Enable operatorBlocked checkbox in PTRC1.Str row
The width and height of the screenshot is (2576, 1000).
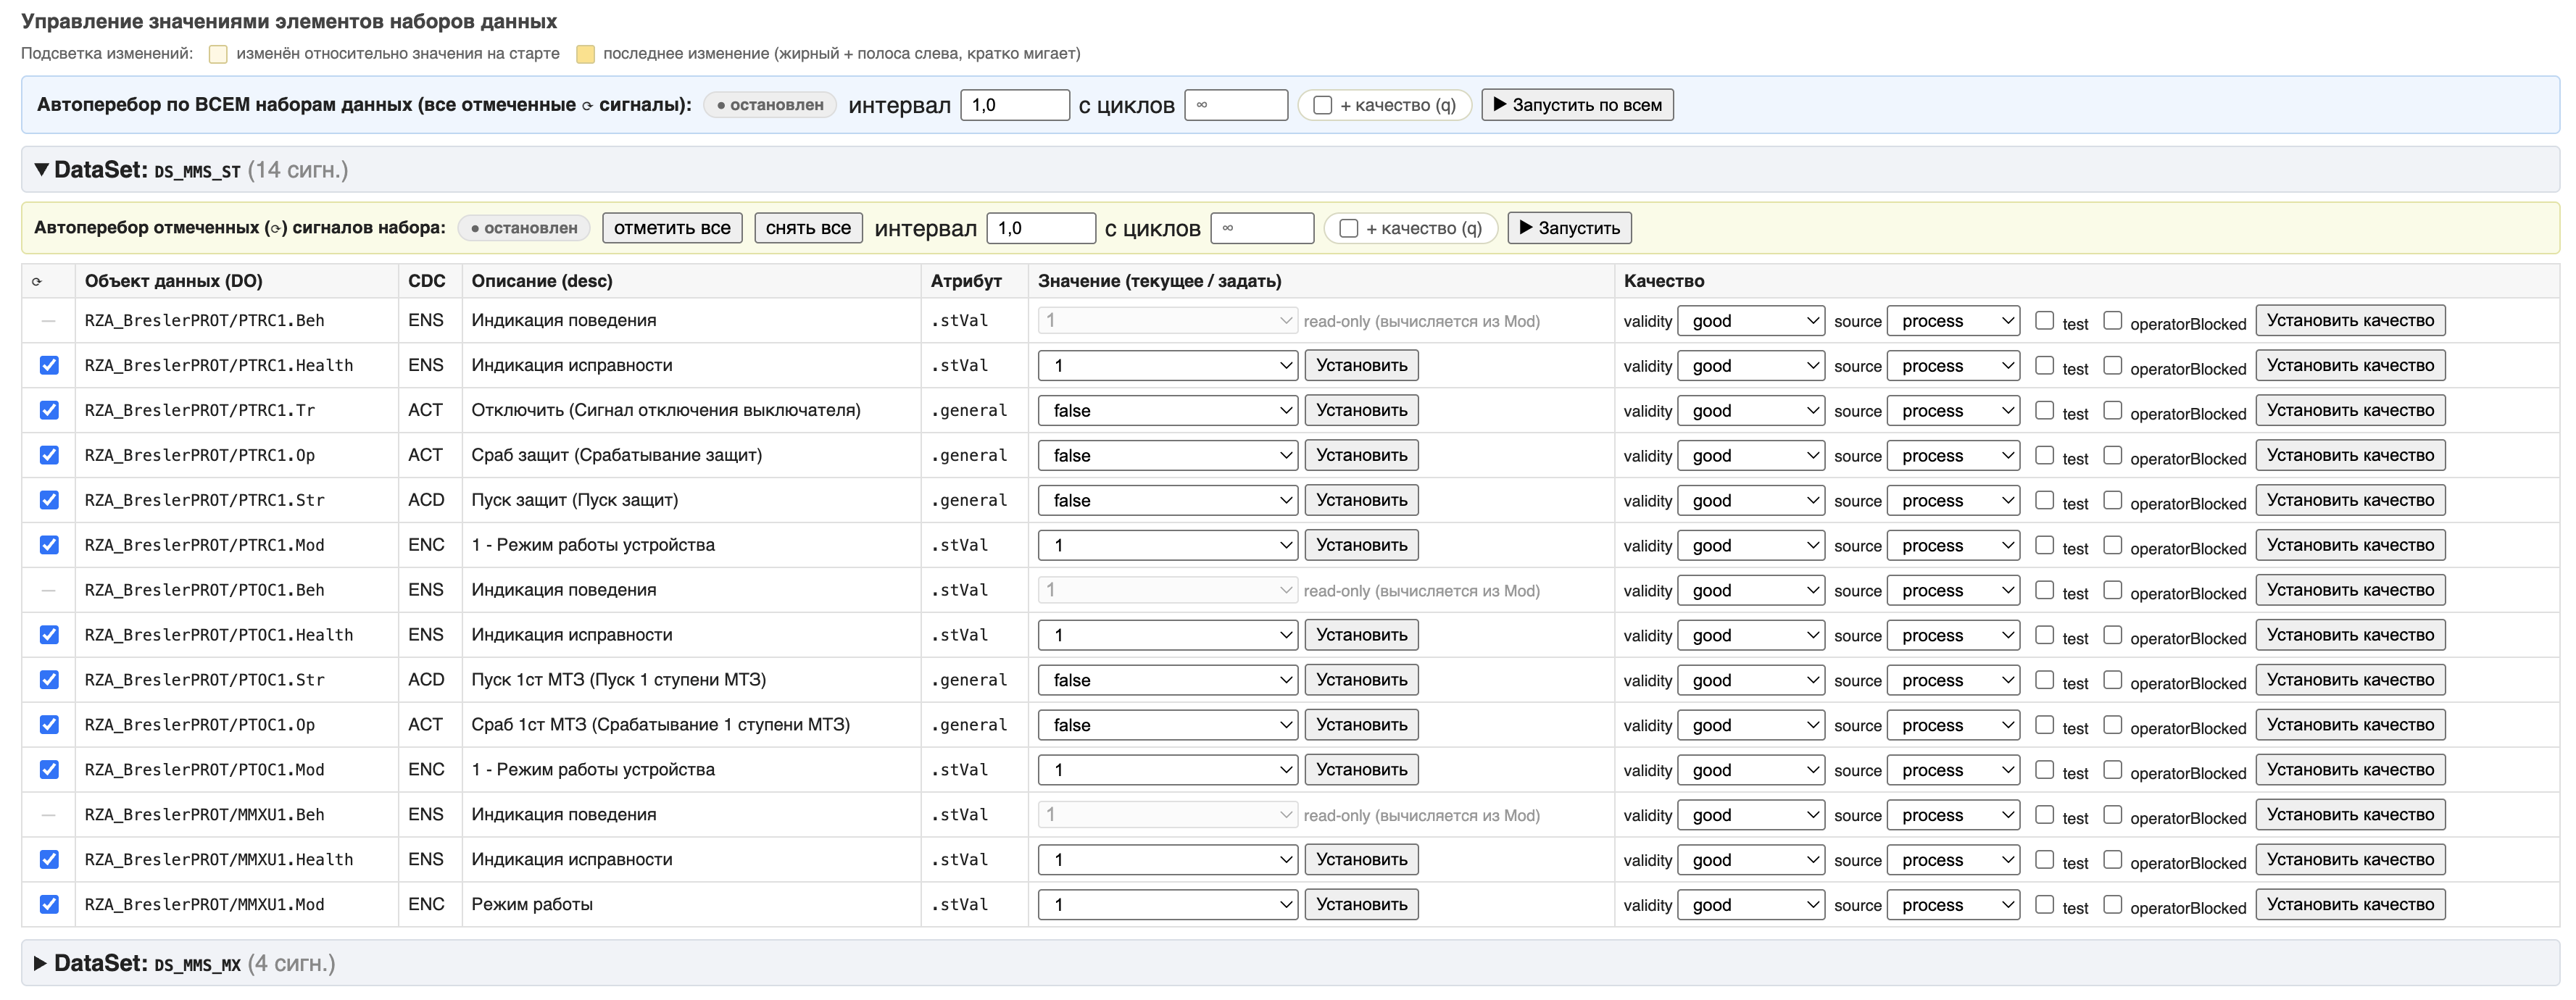(2113, 499)
